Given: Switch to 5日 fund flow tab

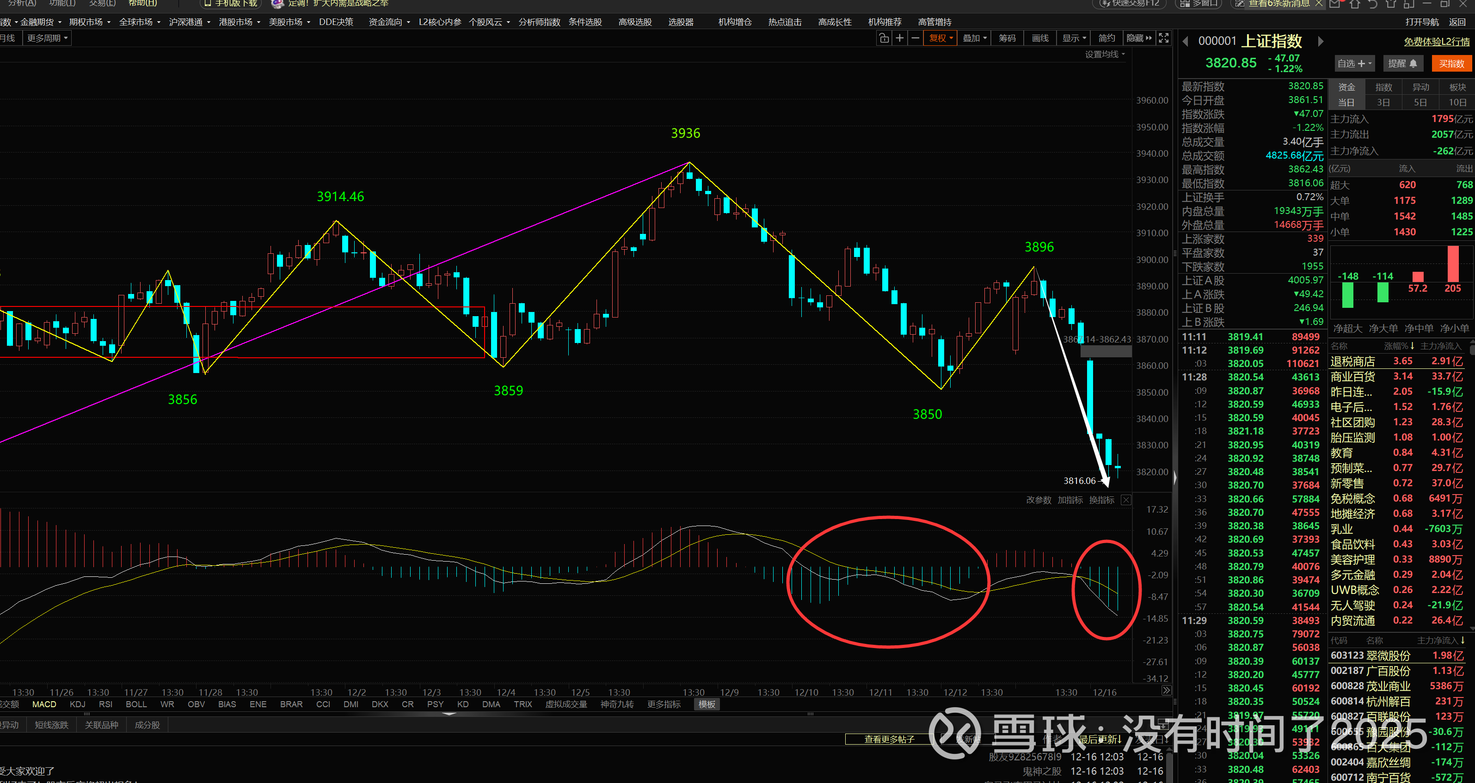Looking at the screenshot, I should point(1420,103).
